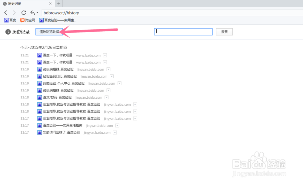Click the address bar showing bdbrowser://history
The image size is (303, 184).
pos(172,13)
